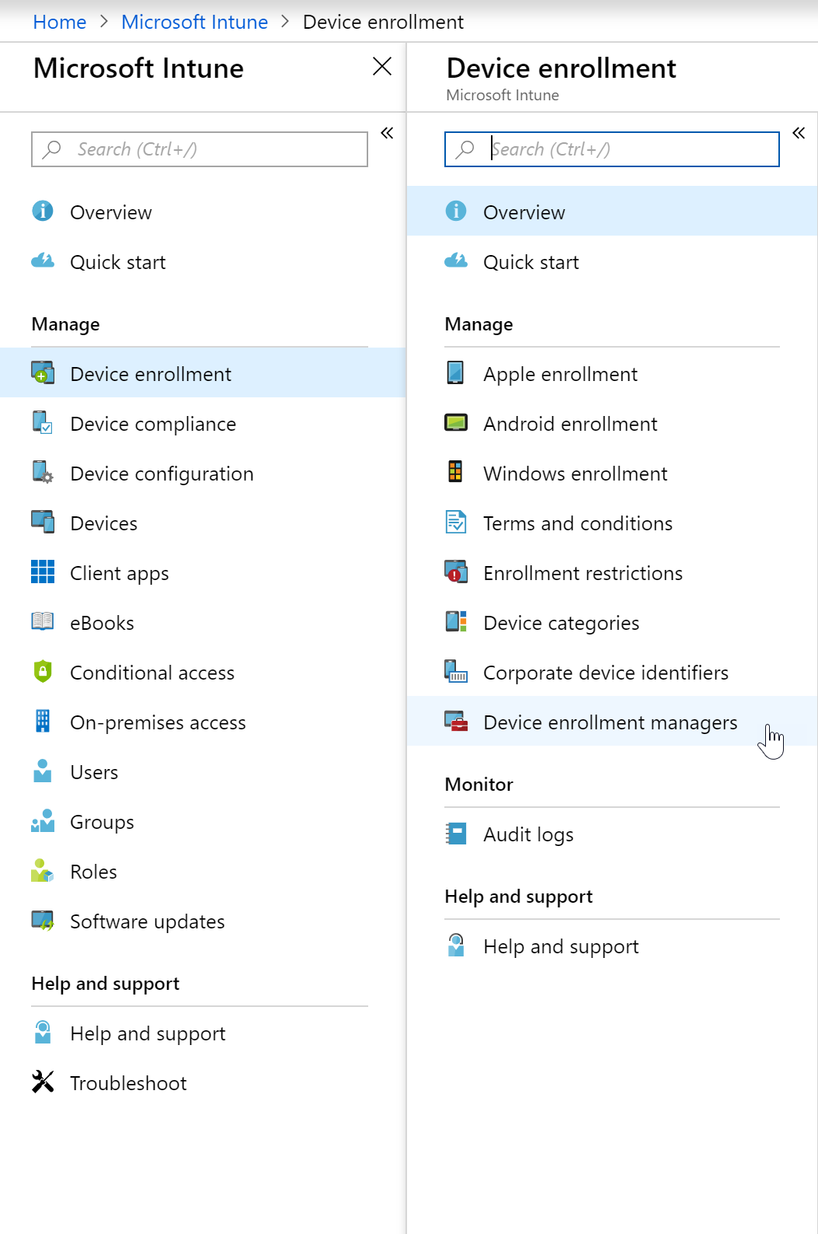Click the Audit logs notebook icon
818x1234 pixels.
click(456, 833)
